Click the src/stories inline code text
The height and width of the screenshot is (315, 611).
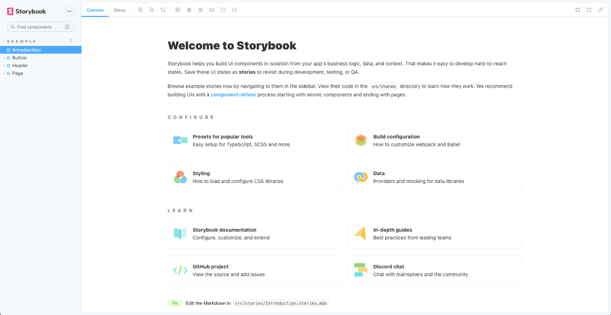(x=384, y=86)
